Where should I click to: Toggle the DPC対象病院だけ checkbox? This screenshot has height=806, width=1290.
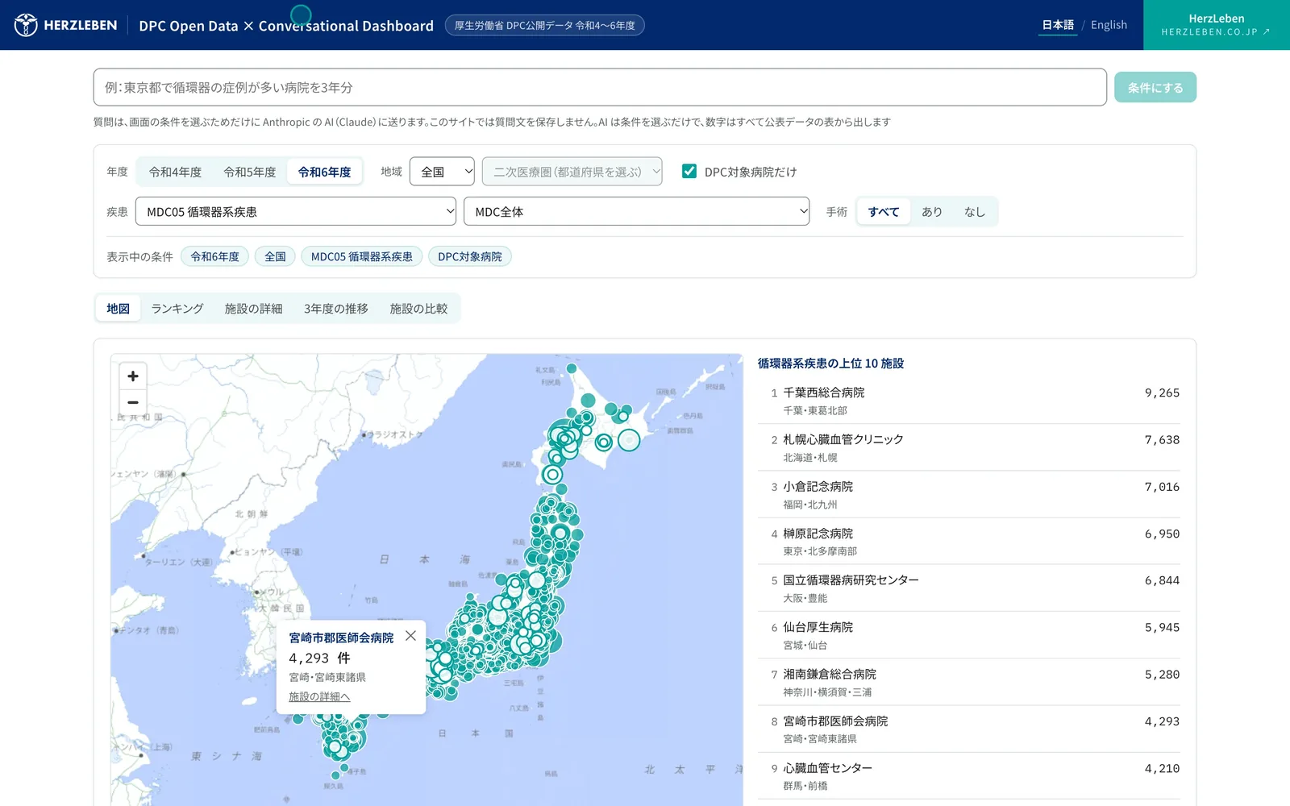(689, 171)
